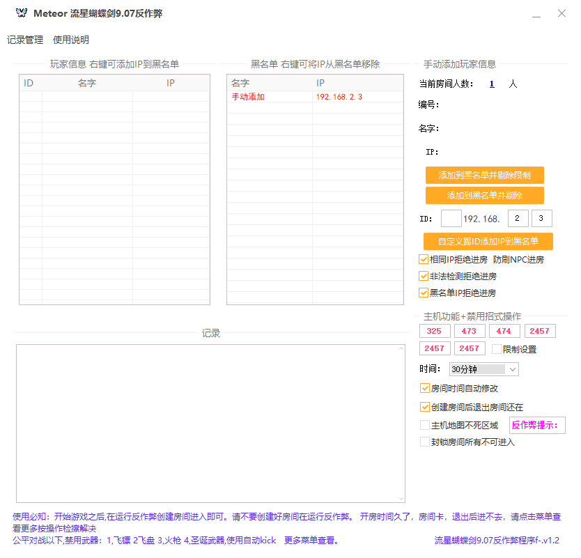This screenshot has width=581, height=558.
Task: Check 主机地图不死区域 option
Action: pyautogui.click(x=425, y=425)
